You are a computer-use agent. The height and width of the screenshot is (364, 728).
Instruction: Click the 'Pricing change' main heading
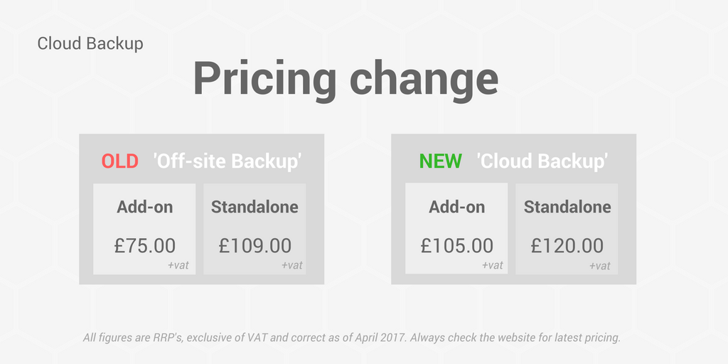[346, 79]
